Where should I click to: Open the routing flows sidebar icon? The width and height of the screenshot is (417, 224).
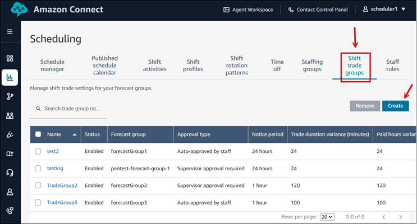10,96
